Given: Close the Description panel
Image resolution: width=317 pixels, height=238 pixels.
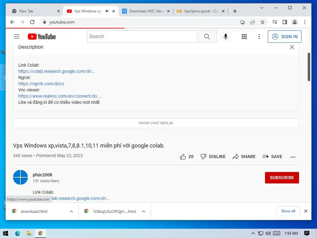Looking at the screenshot, I should (292, 47).
